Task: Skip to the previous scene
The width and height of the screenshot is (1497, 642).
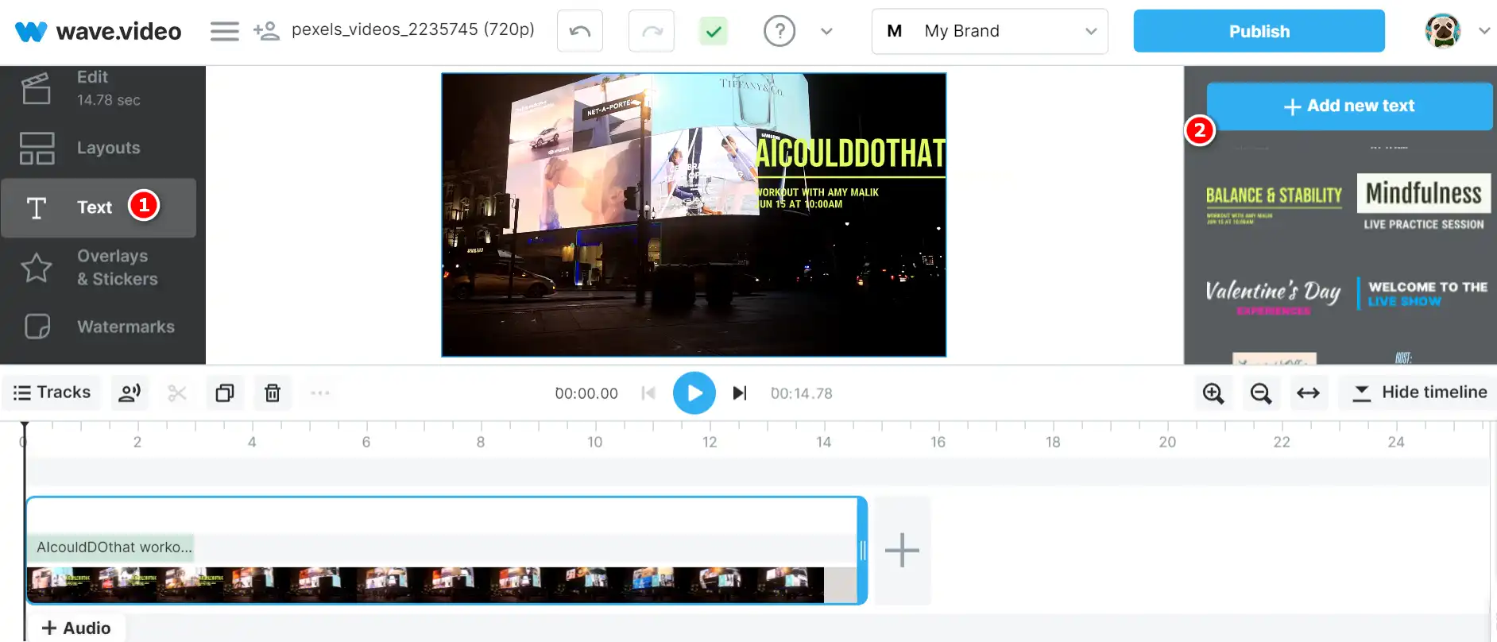Action: [x=648, y=393]
